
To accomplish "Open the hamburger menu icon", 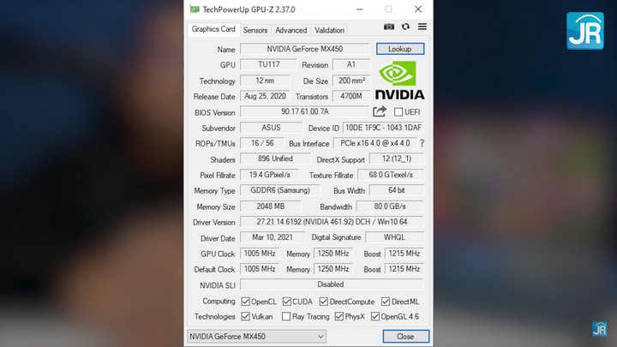I will click(x=422, y=27).
